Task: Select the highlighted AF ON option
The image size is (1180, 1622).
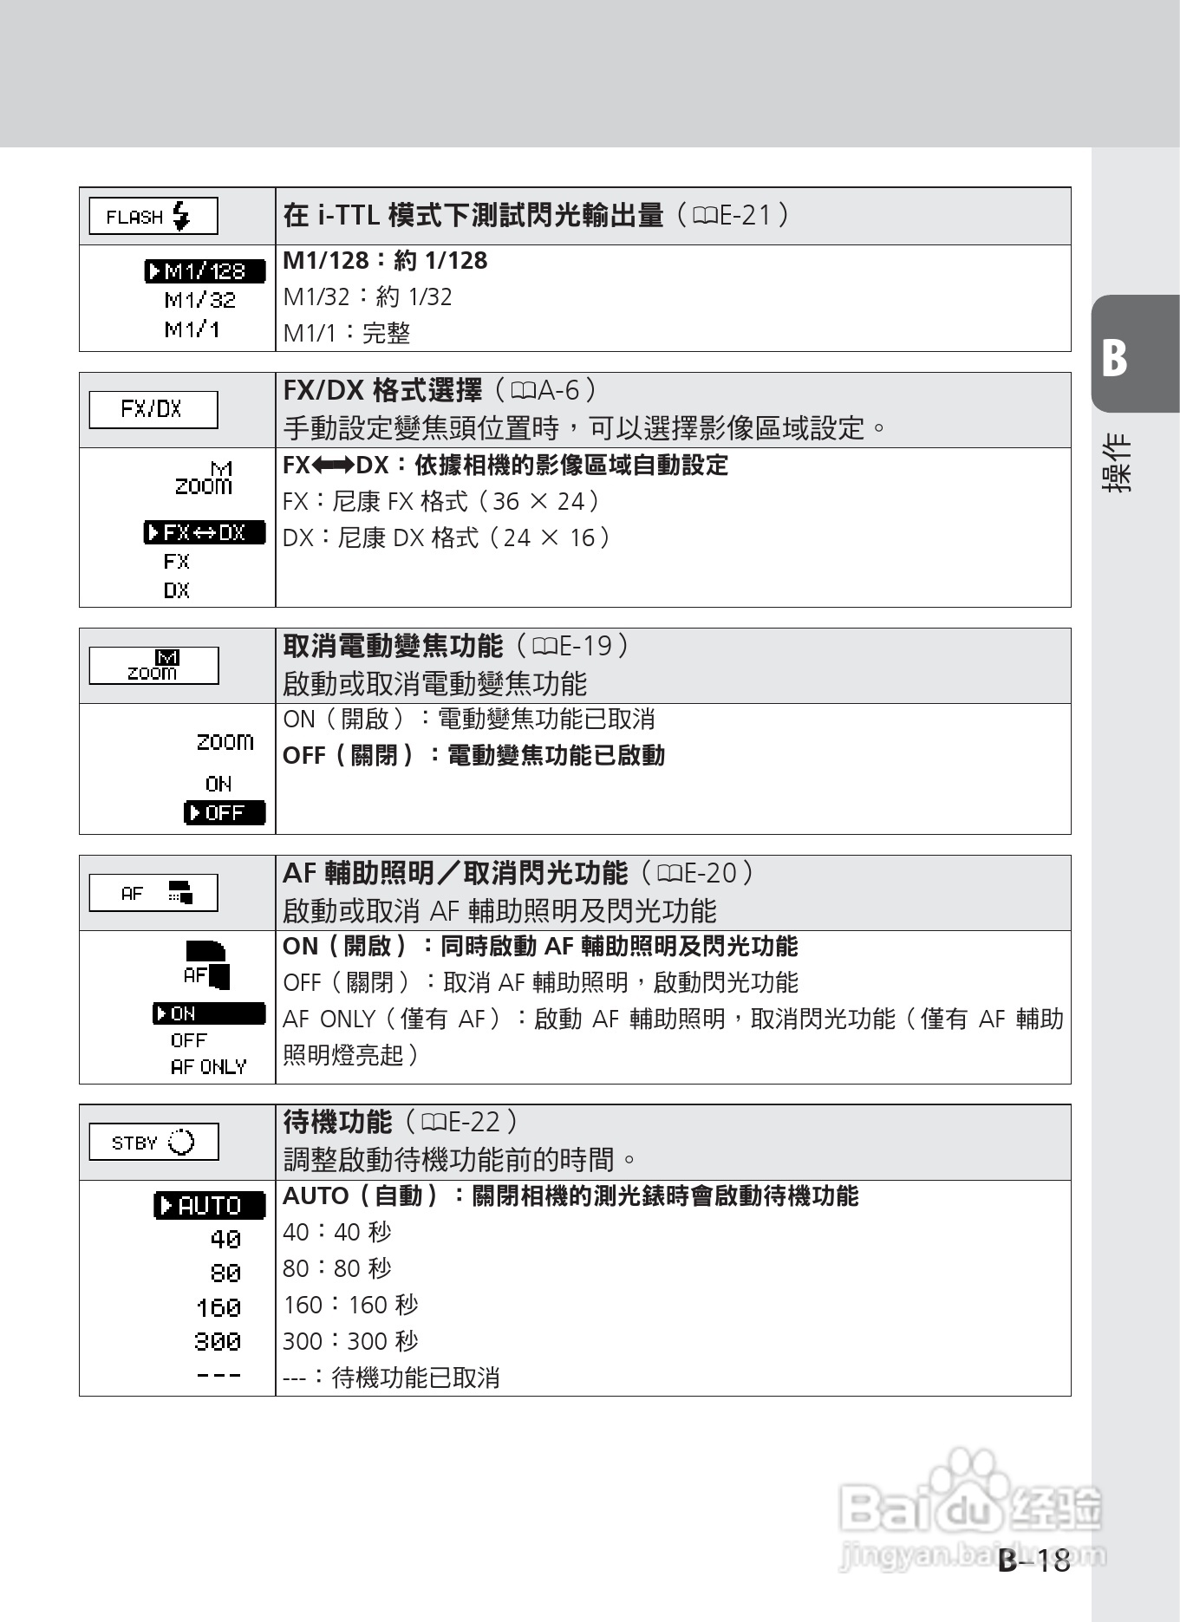Action: click(209, 1013)
